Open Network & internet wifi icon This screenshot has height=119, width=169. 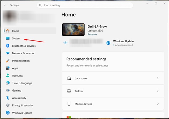8,53
